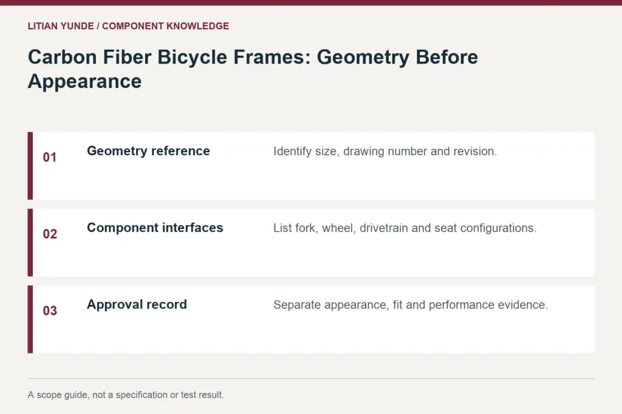Click the footer scope guide note
The width and height of the screenshot is (622, 414).
[x=126, y=395]
